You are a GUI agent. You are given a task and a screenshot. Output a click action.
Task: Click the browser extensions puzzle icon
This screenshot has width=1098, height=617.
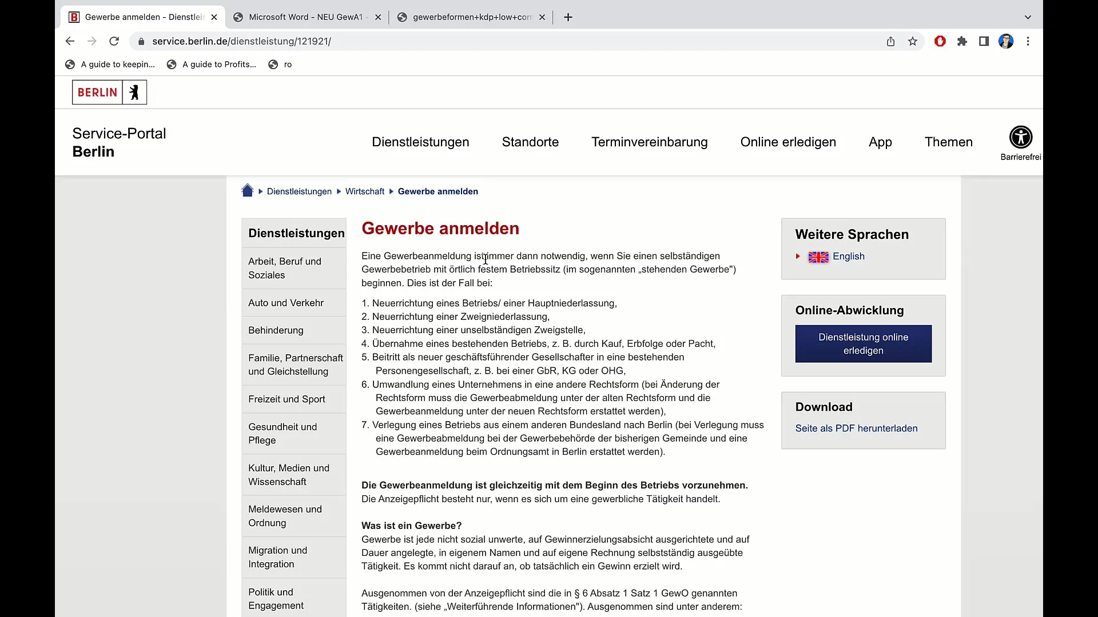tap(962, 42)
